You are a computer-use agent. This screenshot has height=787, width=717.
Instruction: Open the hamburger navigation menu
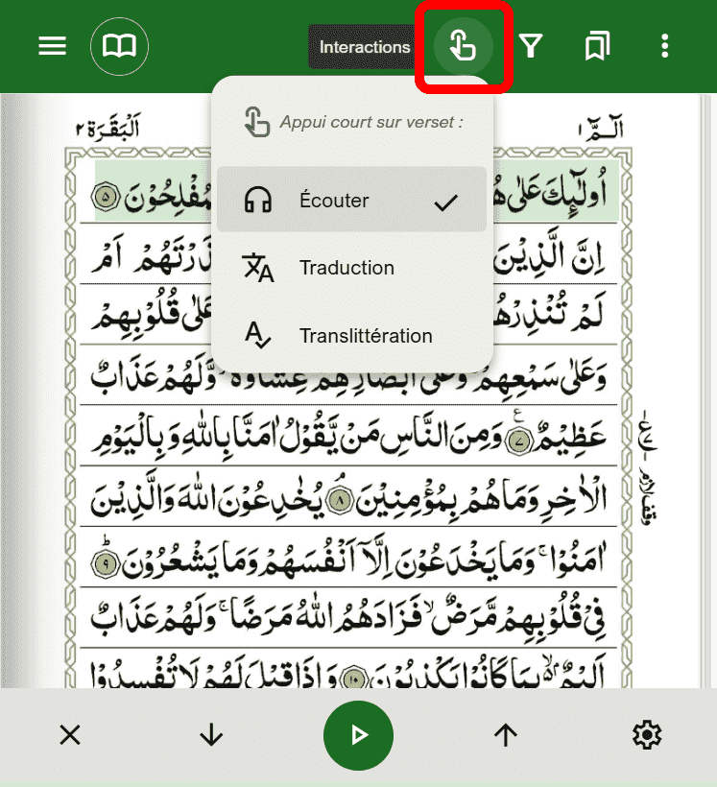tap(52, 46)
